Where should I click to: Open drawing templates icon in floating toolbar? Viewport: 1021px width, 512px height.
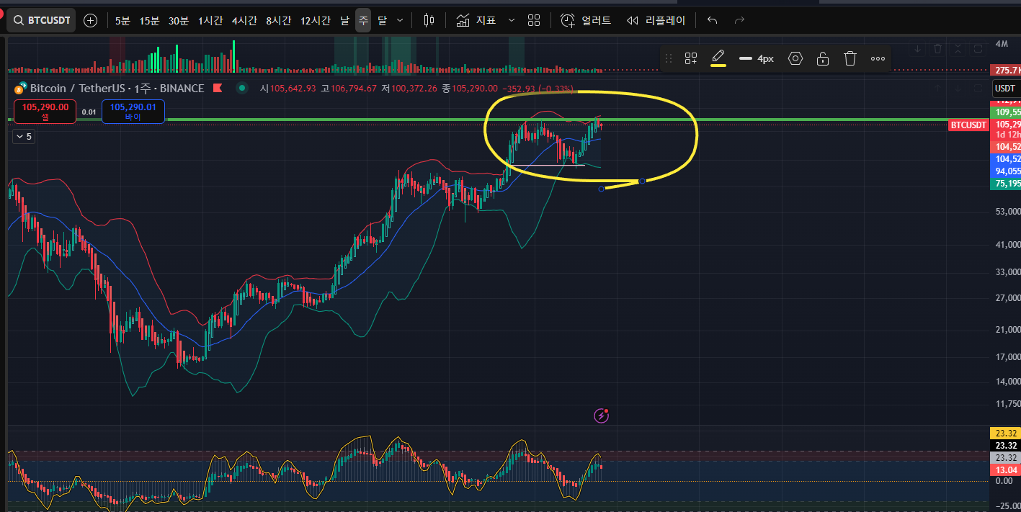[x=691, y=58]
